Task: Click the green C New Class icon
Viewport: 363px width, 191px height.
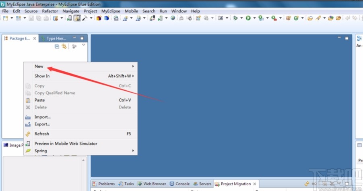Action: [x=296, y=18]
